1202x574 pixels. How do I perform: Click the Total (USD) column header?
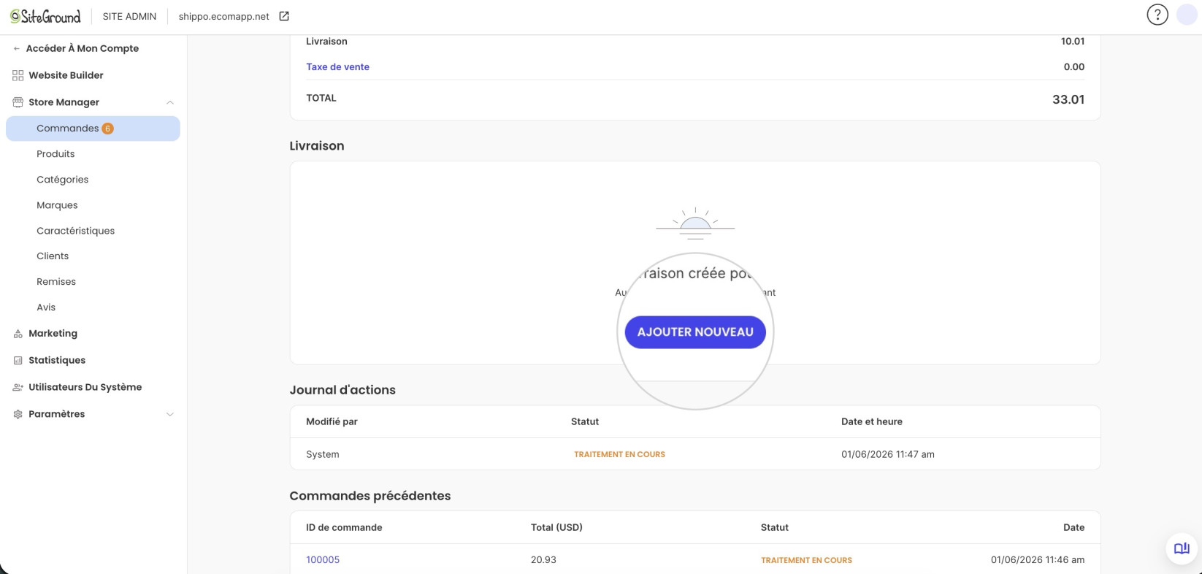pyautogui.click(x=556, y=527)
